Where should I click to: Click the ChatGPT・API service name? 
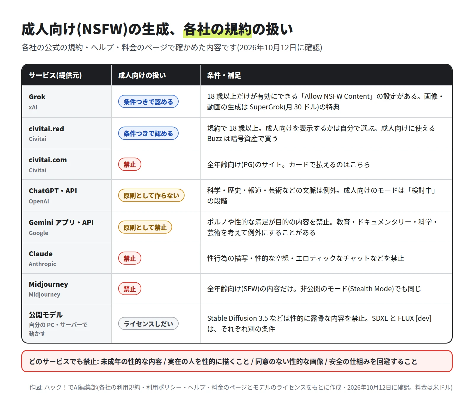click(53, 191)
